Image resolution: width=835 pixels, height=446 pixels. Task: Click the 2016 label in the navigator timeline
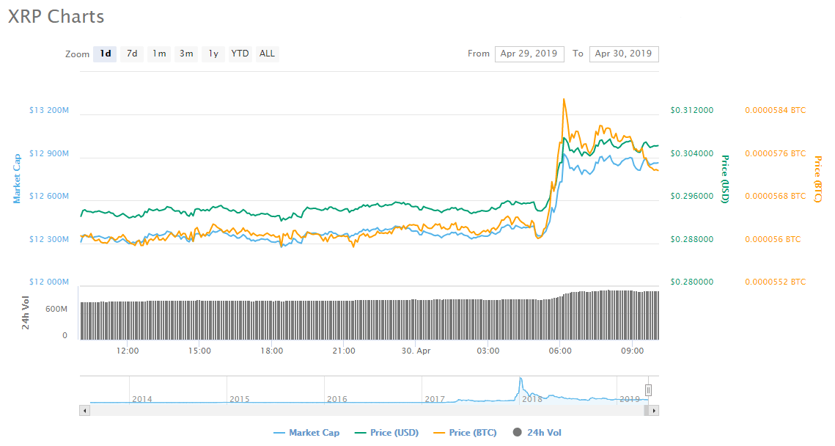point(337,399)
